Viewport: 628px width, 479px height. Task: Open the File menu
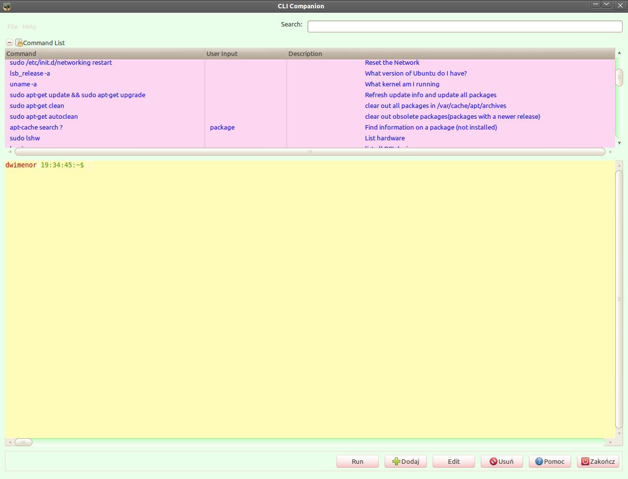(12, 27)
